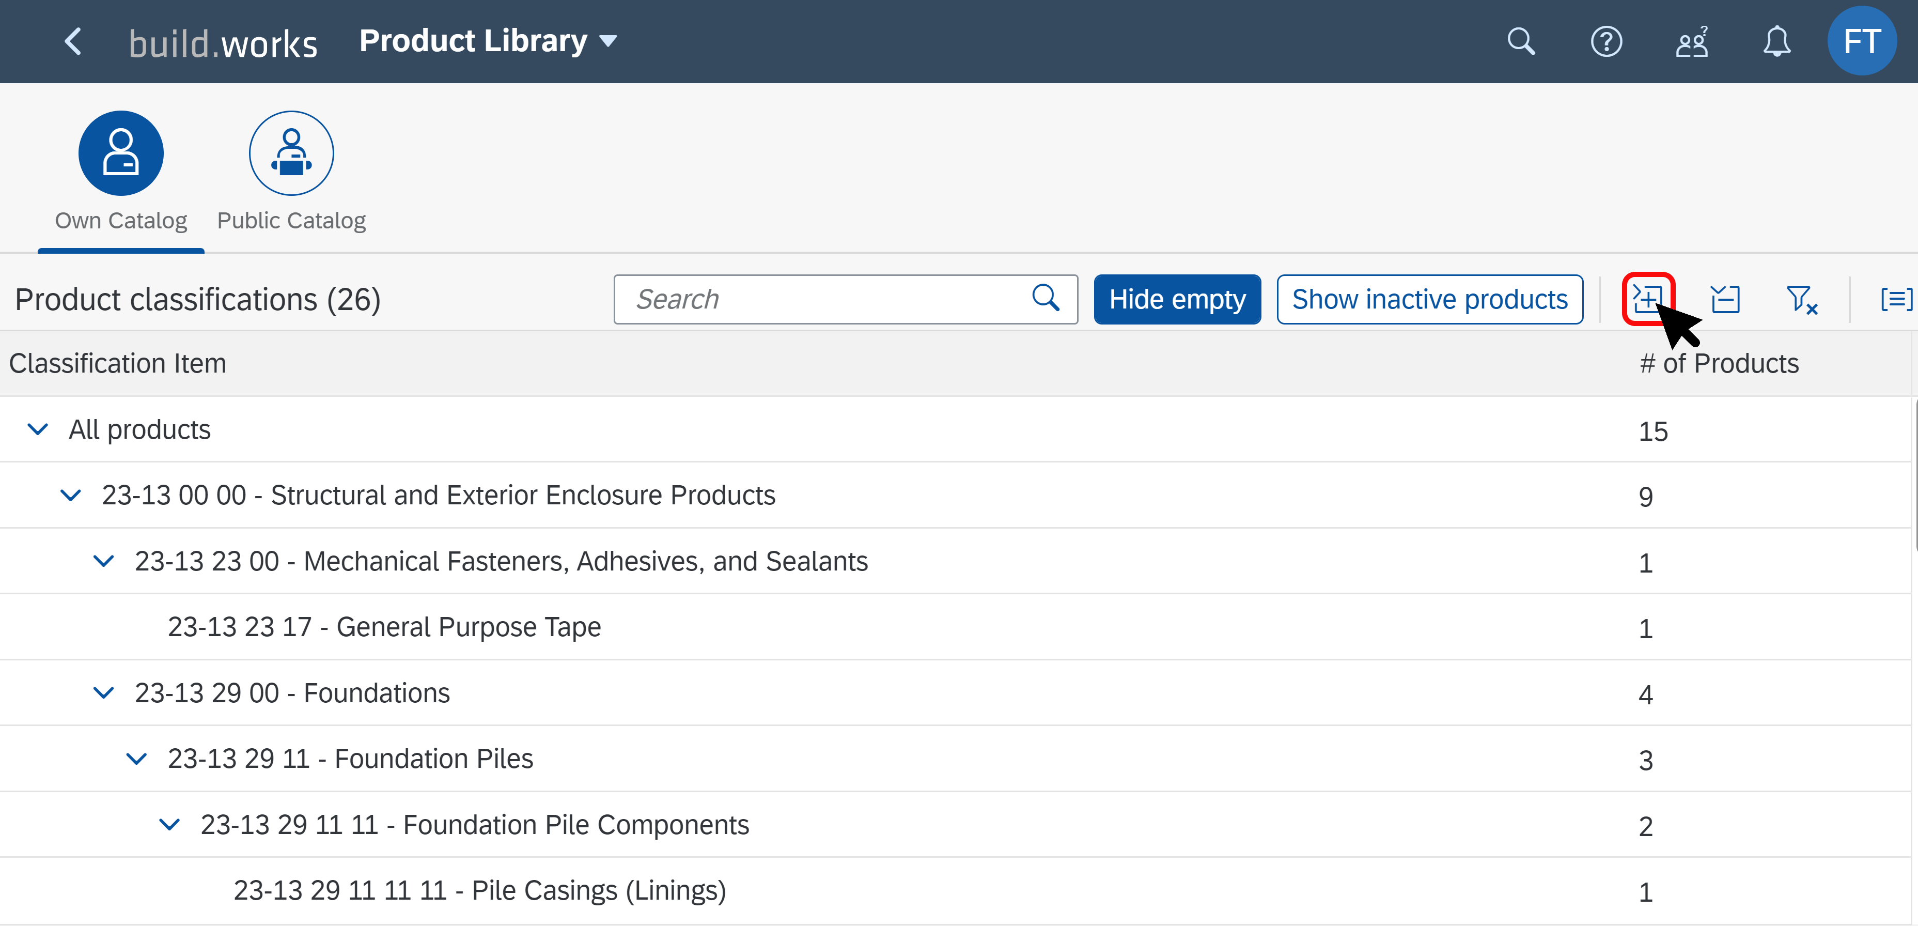Select 23-13 23 17 General Purpose Tape
Viewport: 1918px width, 926px height.
[x=955, y=627]
